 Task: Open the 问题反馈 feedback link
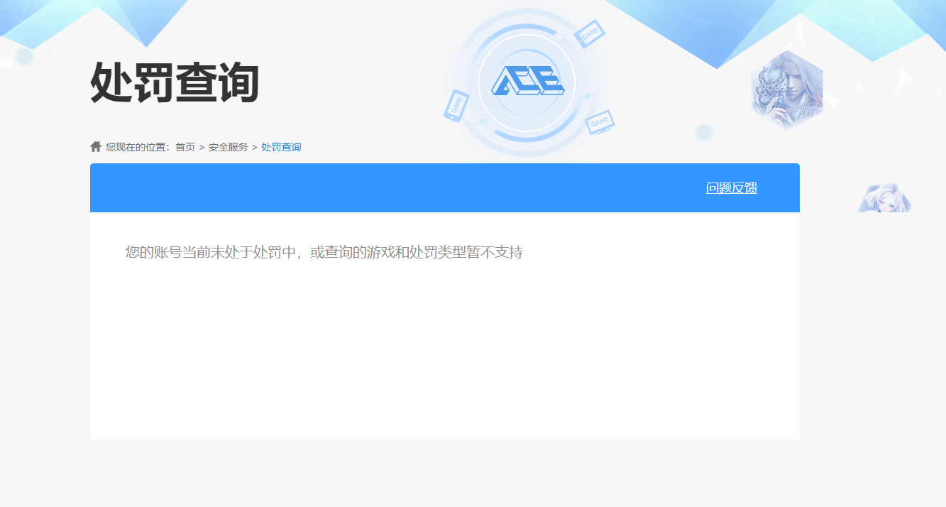point(731,188)
